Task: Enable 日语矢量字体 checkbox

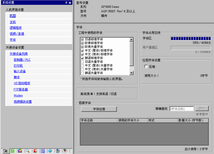Action: click(82, 62)
